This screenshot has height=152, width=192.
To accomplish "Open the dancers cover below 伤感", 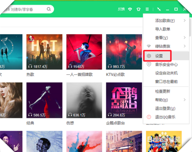I will (84, 141).
